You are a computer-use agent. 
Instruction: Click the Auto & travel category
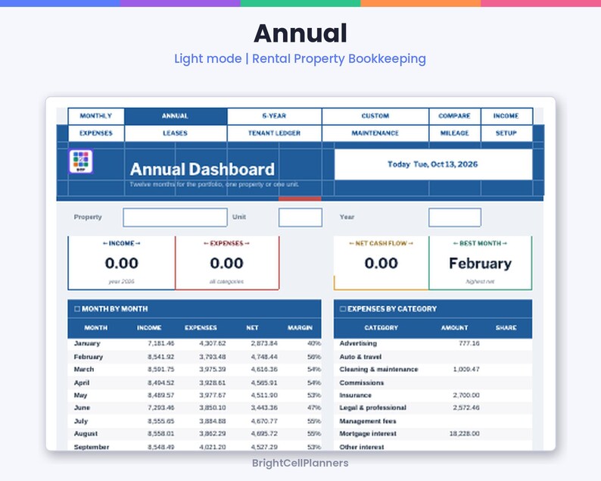[360, 357]
